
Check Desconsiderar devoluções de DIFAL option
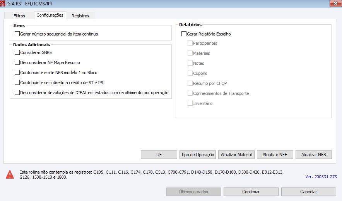tap(17, 93)
